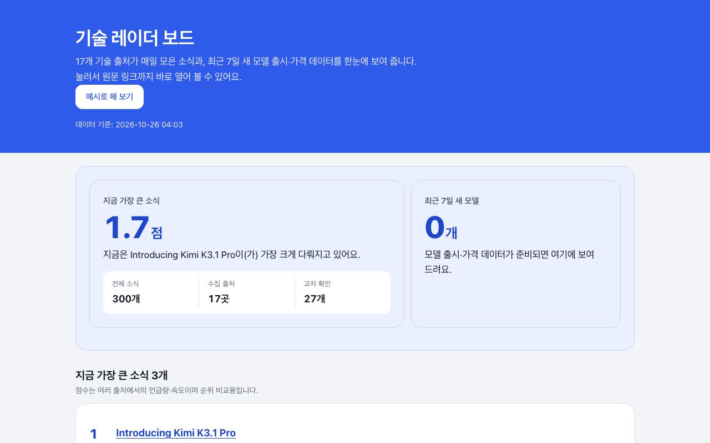Select the 1.7점 score value
710x443 pixels.
pos(133,228)
